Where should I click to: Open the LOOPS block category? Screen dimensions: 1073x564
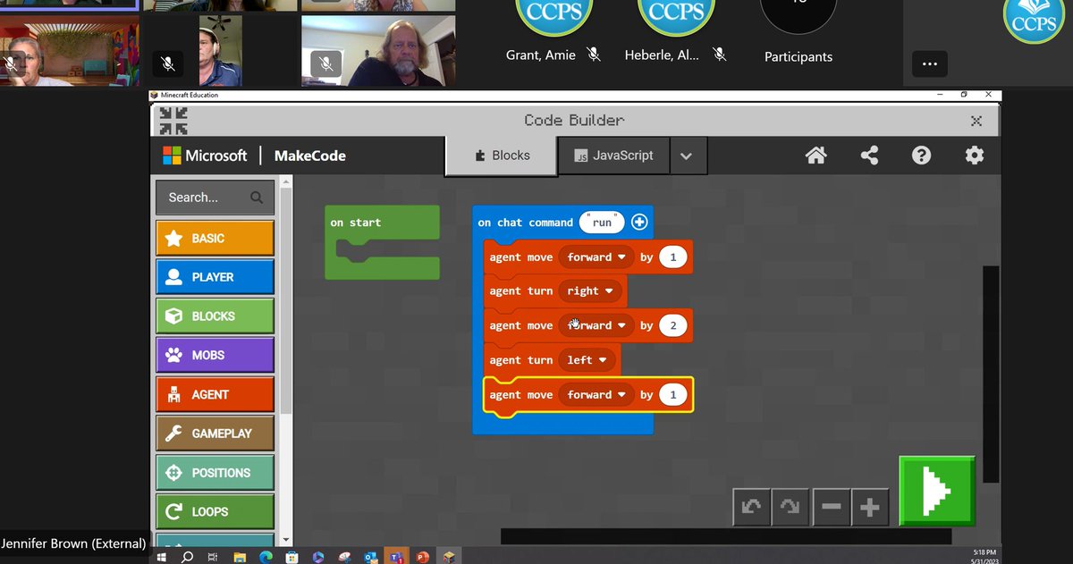click(x=215, y=512)
